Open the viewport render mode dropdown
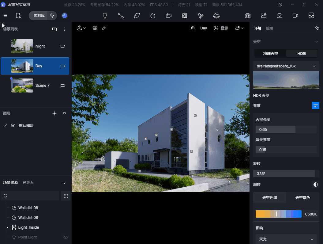 pyautogui.click(x=239, y=28)
